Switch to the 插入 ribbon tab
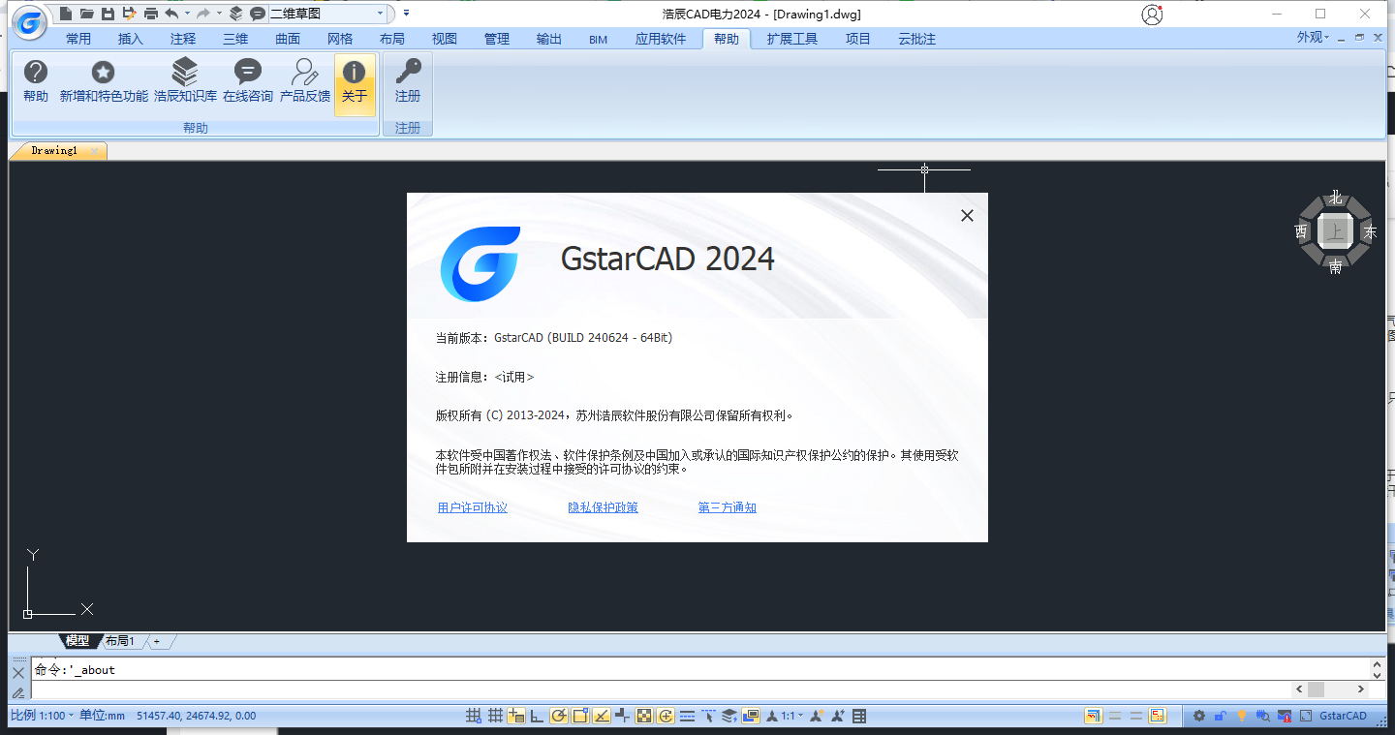The width and height of the screenshot is (1395, 735). pyautogui.click(x=131, y=39)
